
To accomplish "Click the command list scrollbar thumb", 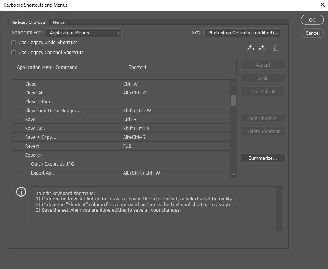I will tap(234, 101).
